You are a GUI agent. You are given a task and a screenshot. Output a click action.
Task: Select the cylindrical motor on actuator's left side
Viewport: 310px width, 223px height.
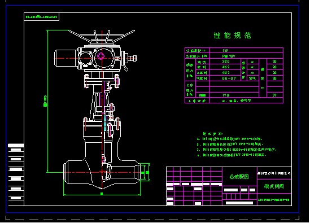(x=66, y=58)
